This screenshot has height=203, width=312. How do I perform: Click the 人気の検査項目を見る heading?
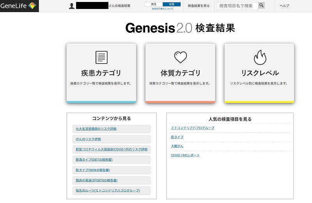(x=230, y=119)
